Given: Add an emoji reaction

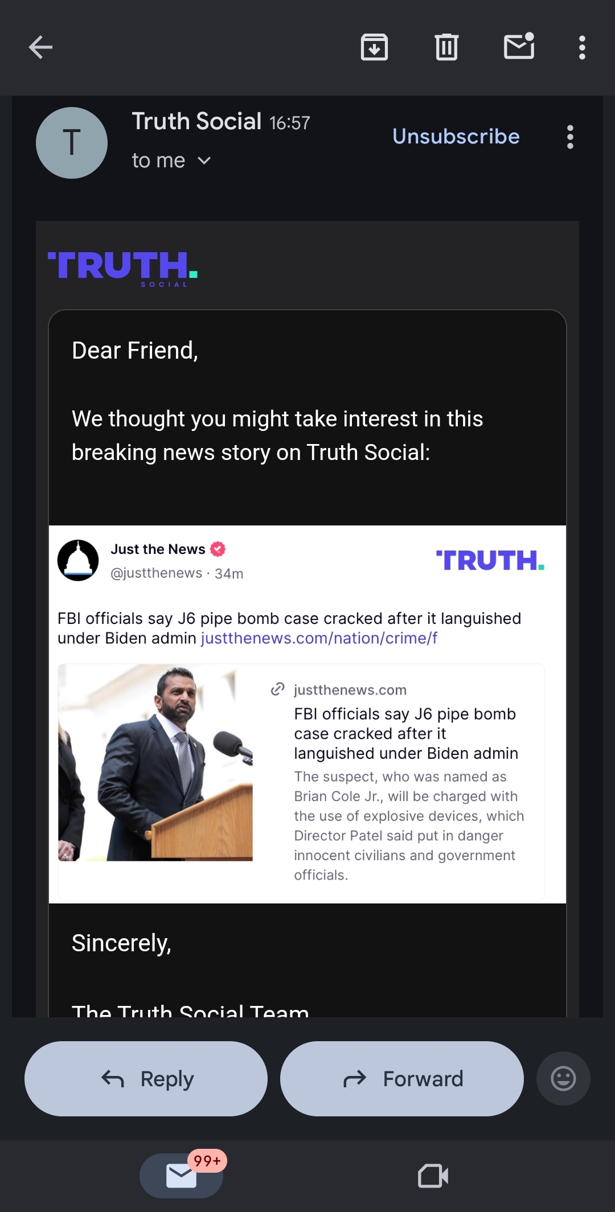Looking at the screenshot, I should tap(563, 1079).
